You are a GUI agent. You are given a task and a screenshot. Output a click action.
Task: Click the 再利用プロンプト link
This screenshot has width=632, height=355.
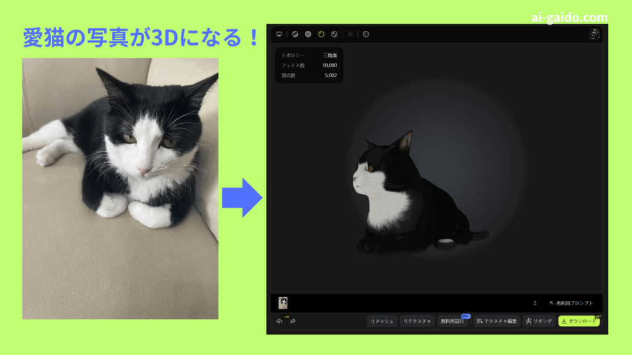pyautogui.click(x=571, y=303)
